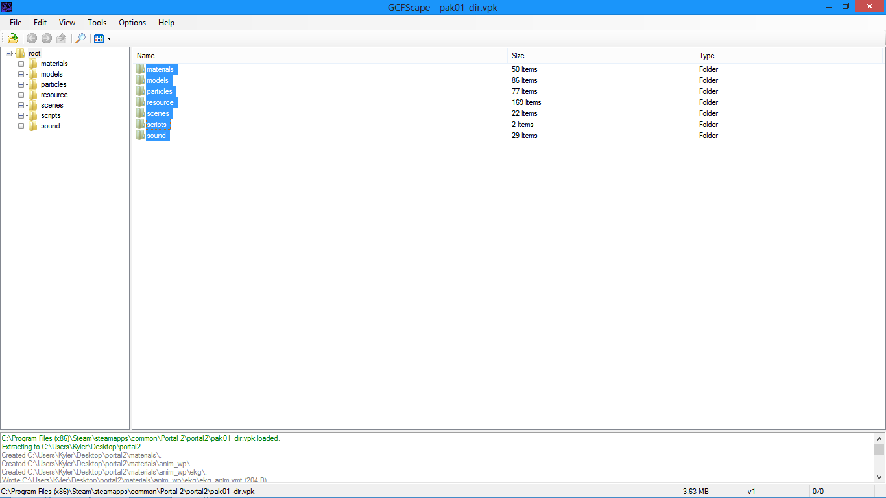
Task: Click the view mode toolbar icon
Action: 99,38
